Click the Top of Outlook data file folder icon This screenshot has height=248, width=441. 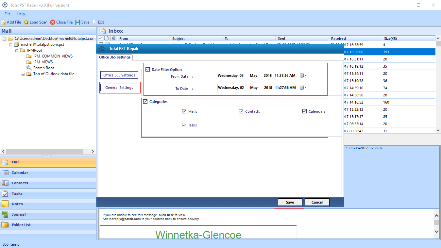point(29,74)
